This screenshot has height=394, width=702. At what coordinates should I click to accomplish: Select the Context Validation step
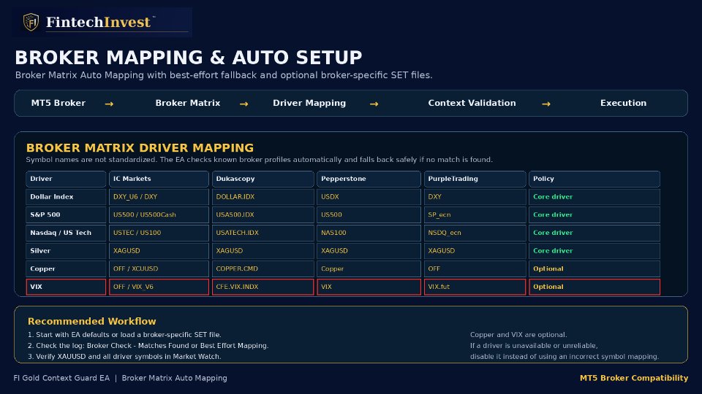tap(472, 103)
